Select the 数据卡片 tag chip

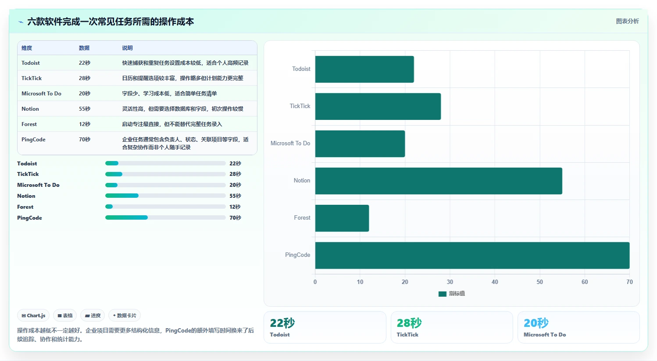[x=125, y=315]
